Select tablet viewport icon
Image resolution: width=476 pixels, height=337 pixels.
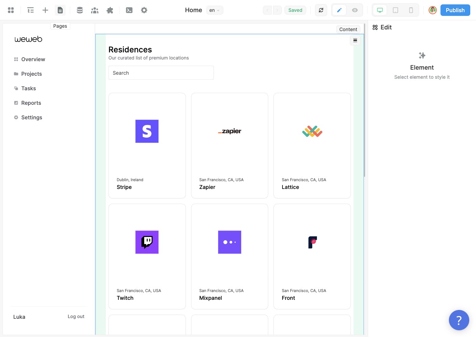[395, 10]
